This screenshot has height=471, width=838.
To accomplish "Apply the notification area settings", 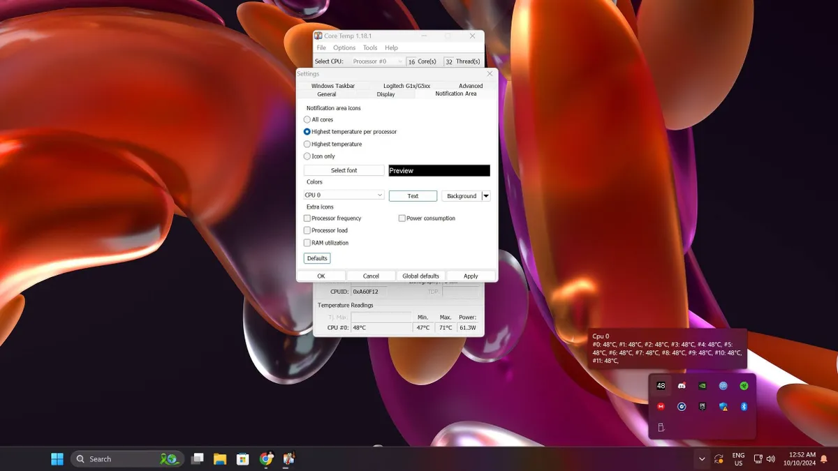I will click(x=471, y=276).
